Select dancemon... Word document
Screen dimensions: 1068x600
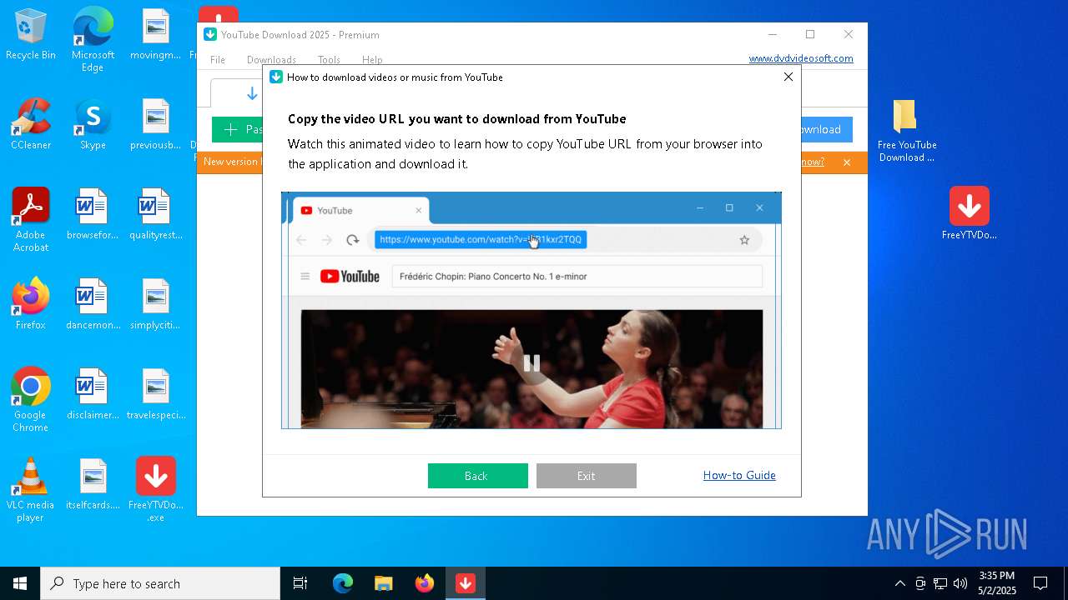tap(93, 305)
